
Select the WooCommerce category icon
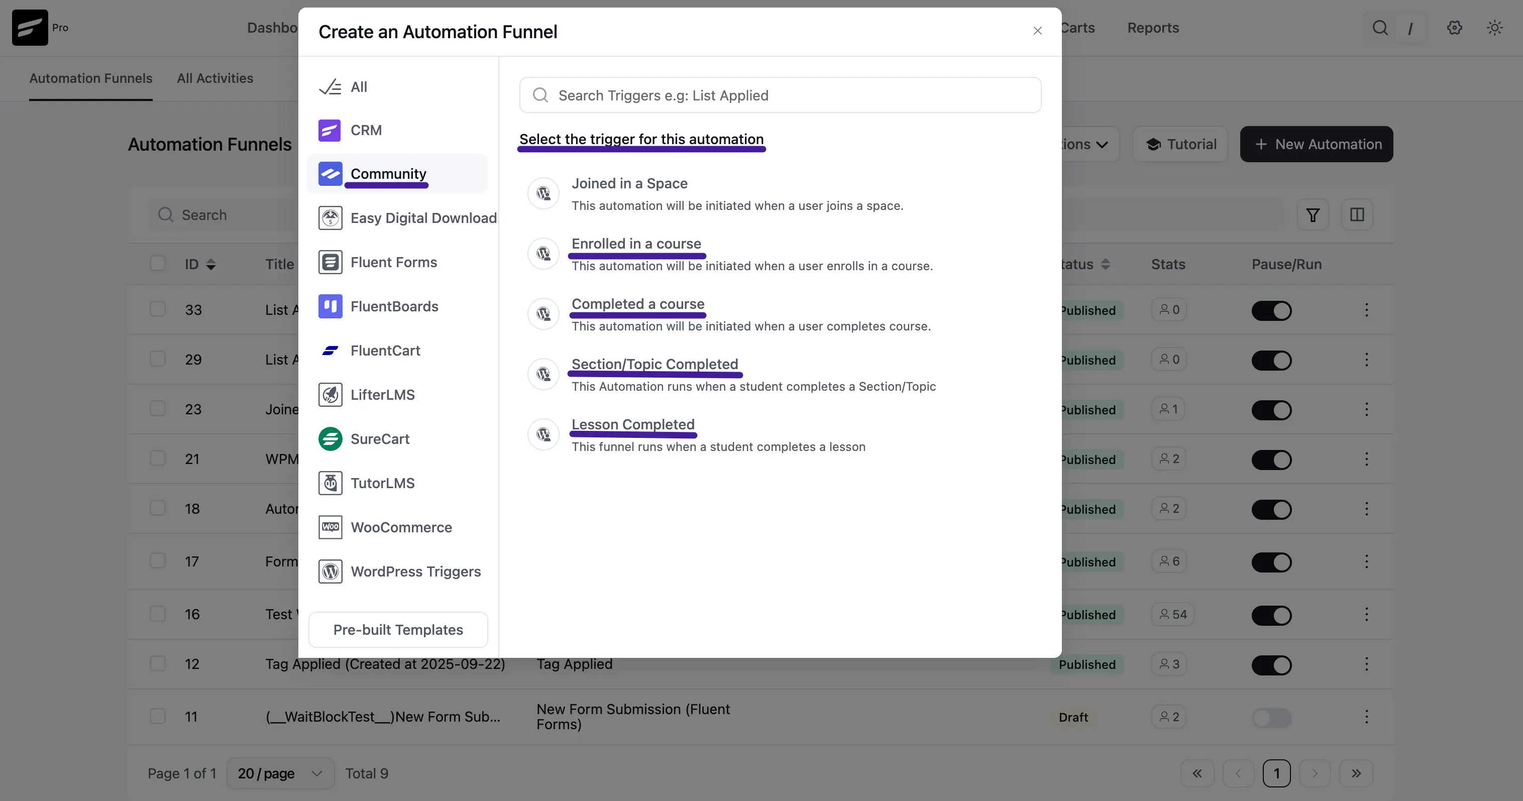pyautogui.click(x=330, y=527)
